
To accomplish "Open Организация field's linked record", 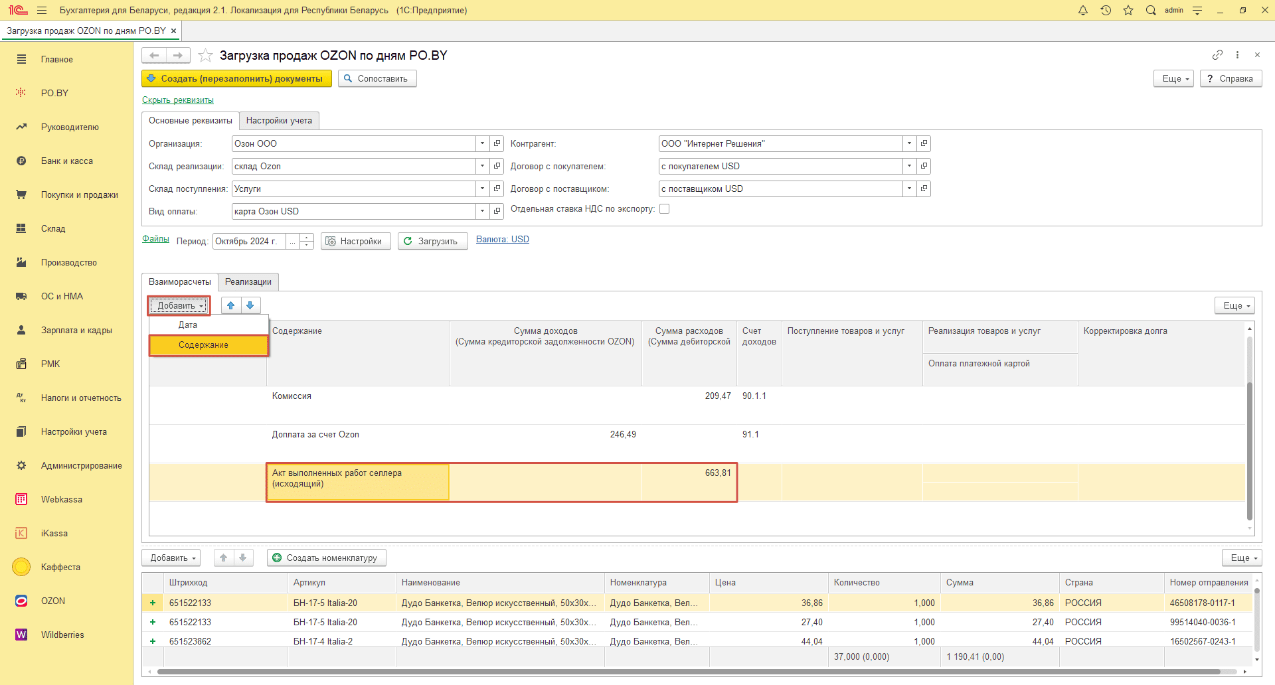I will tap(497, 143).
